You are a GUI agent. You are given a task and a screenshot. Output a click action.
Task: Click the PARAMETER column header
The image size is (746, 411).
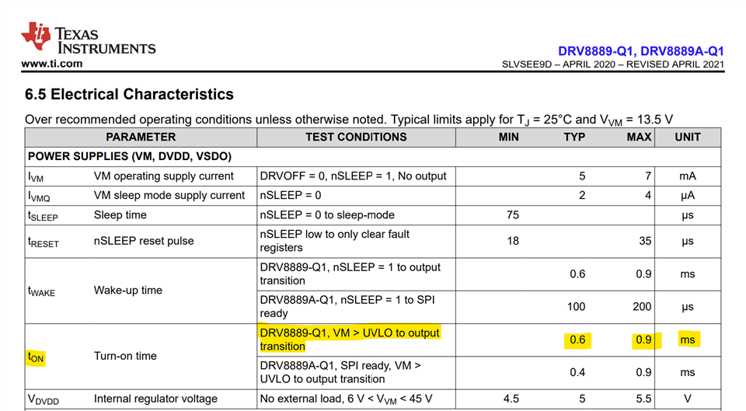coord(141,137)
